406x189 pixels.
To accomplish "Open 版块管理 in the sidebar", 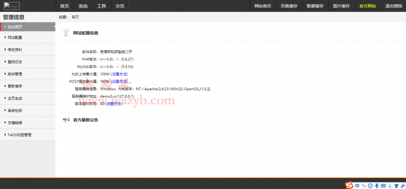I will [28, 74].
